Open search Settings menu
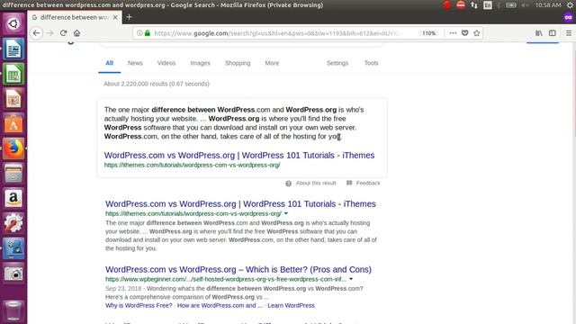 coord(337,63)
